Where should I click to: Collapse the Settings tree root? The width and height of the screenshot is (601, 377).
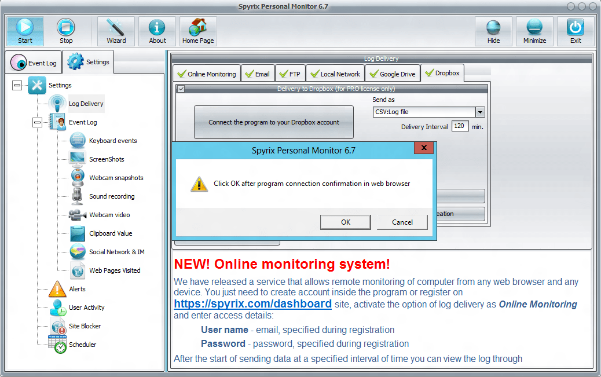17,85
